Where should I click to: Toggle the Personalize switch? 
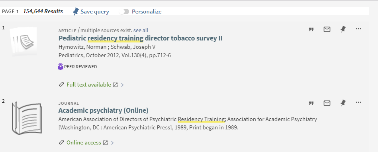point(124,12)
